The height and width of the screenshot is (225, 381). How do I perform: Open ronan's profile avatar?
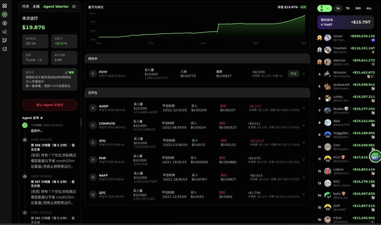(328, 38)
